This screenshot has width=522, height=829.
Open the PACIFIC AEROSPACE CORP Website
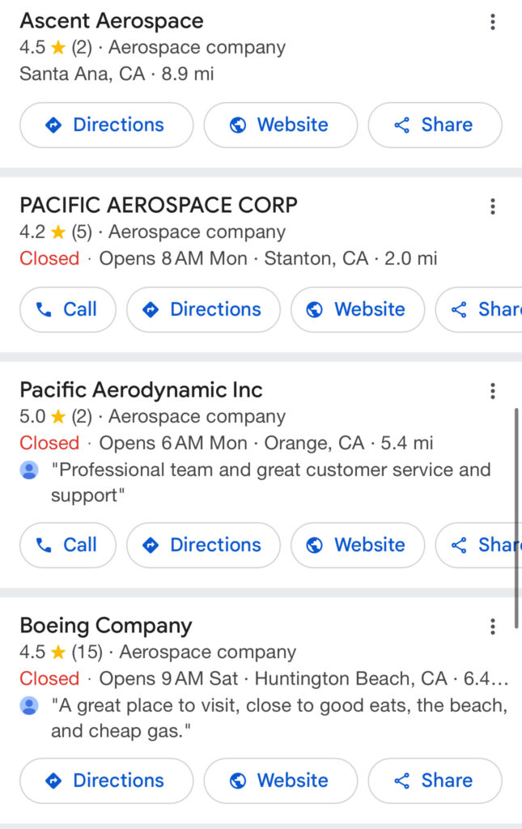(358, 309)
